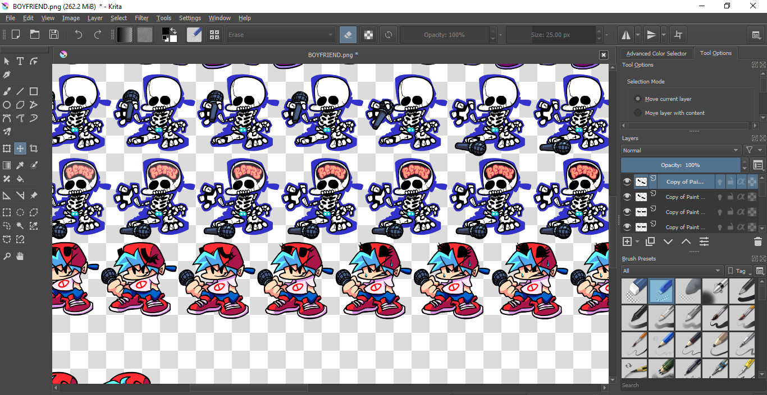
Task: Open the Normal blending mode dropdown
Action: click(681, 150)
